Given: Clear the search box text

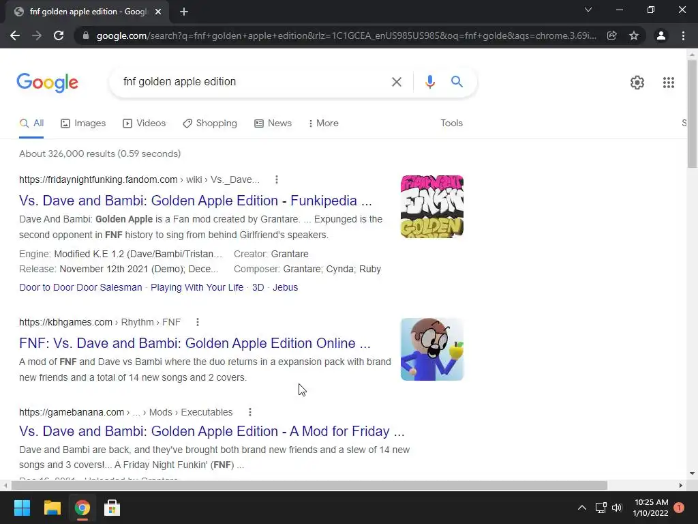Looking at the screenshot, I should (x=396, y=82).
